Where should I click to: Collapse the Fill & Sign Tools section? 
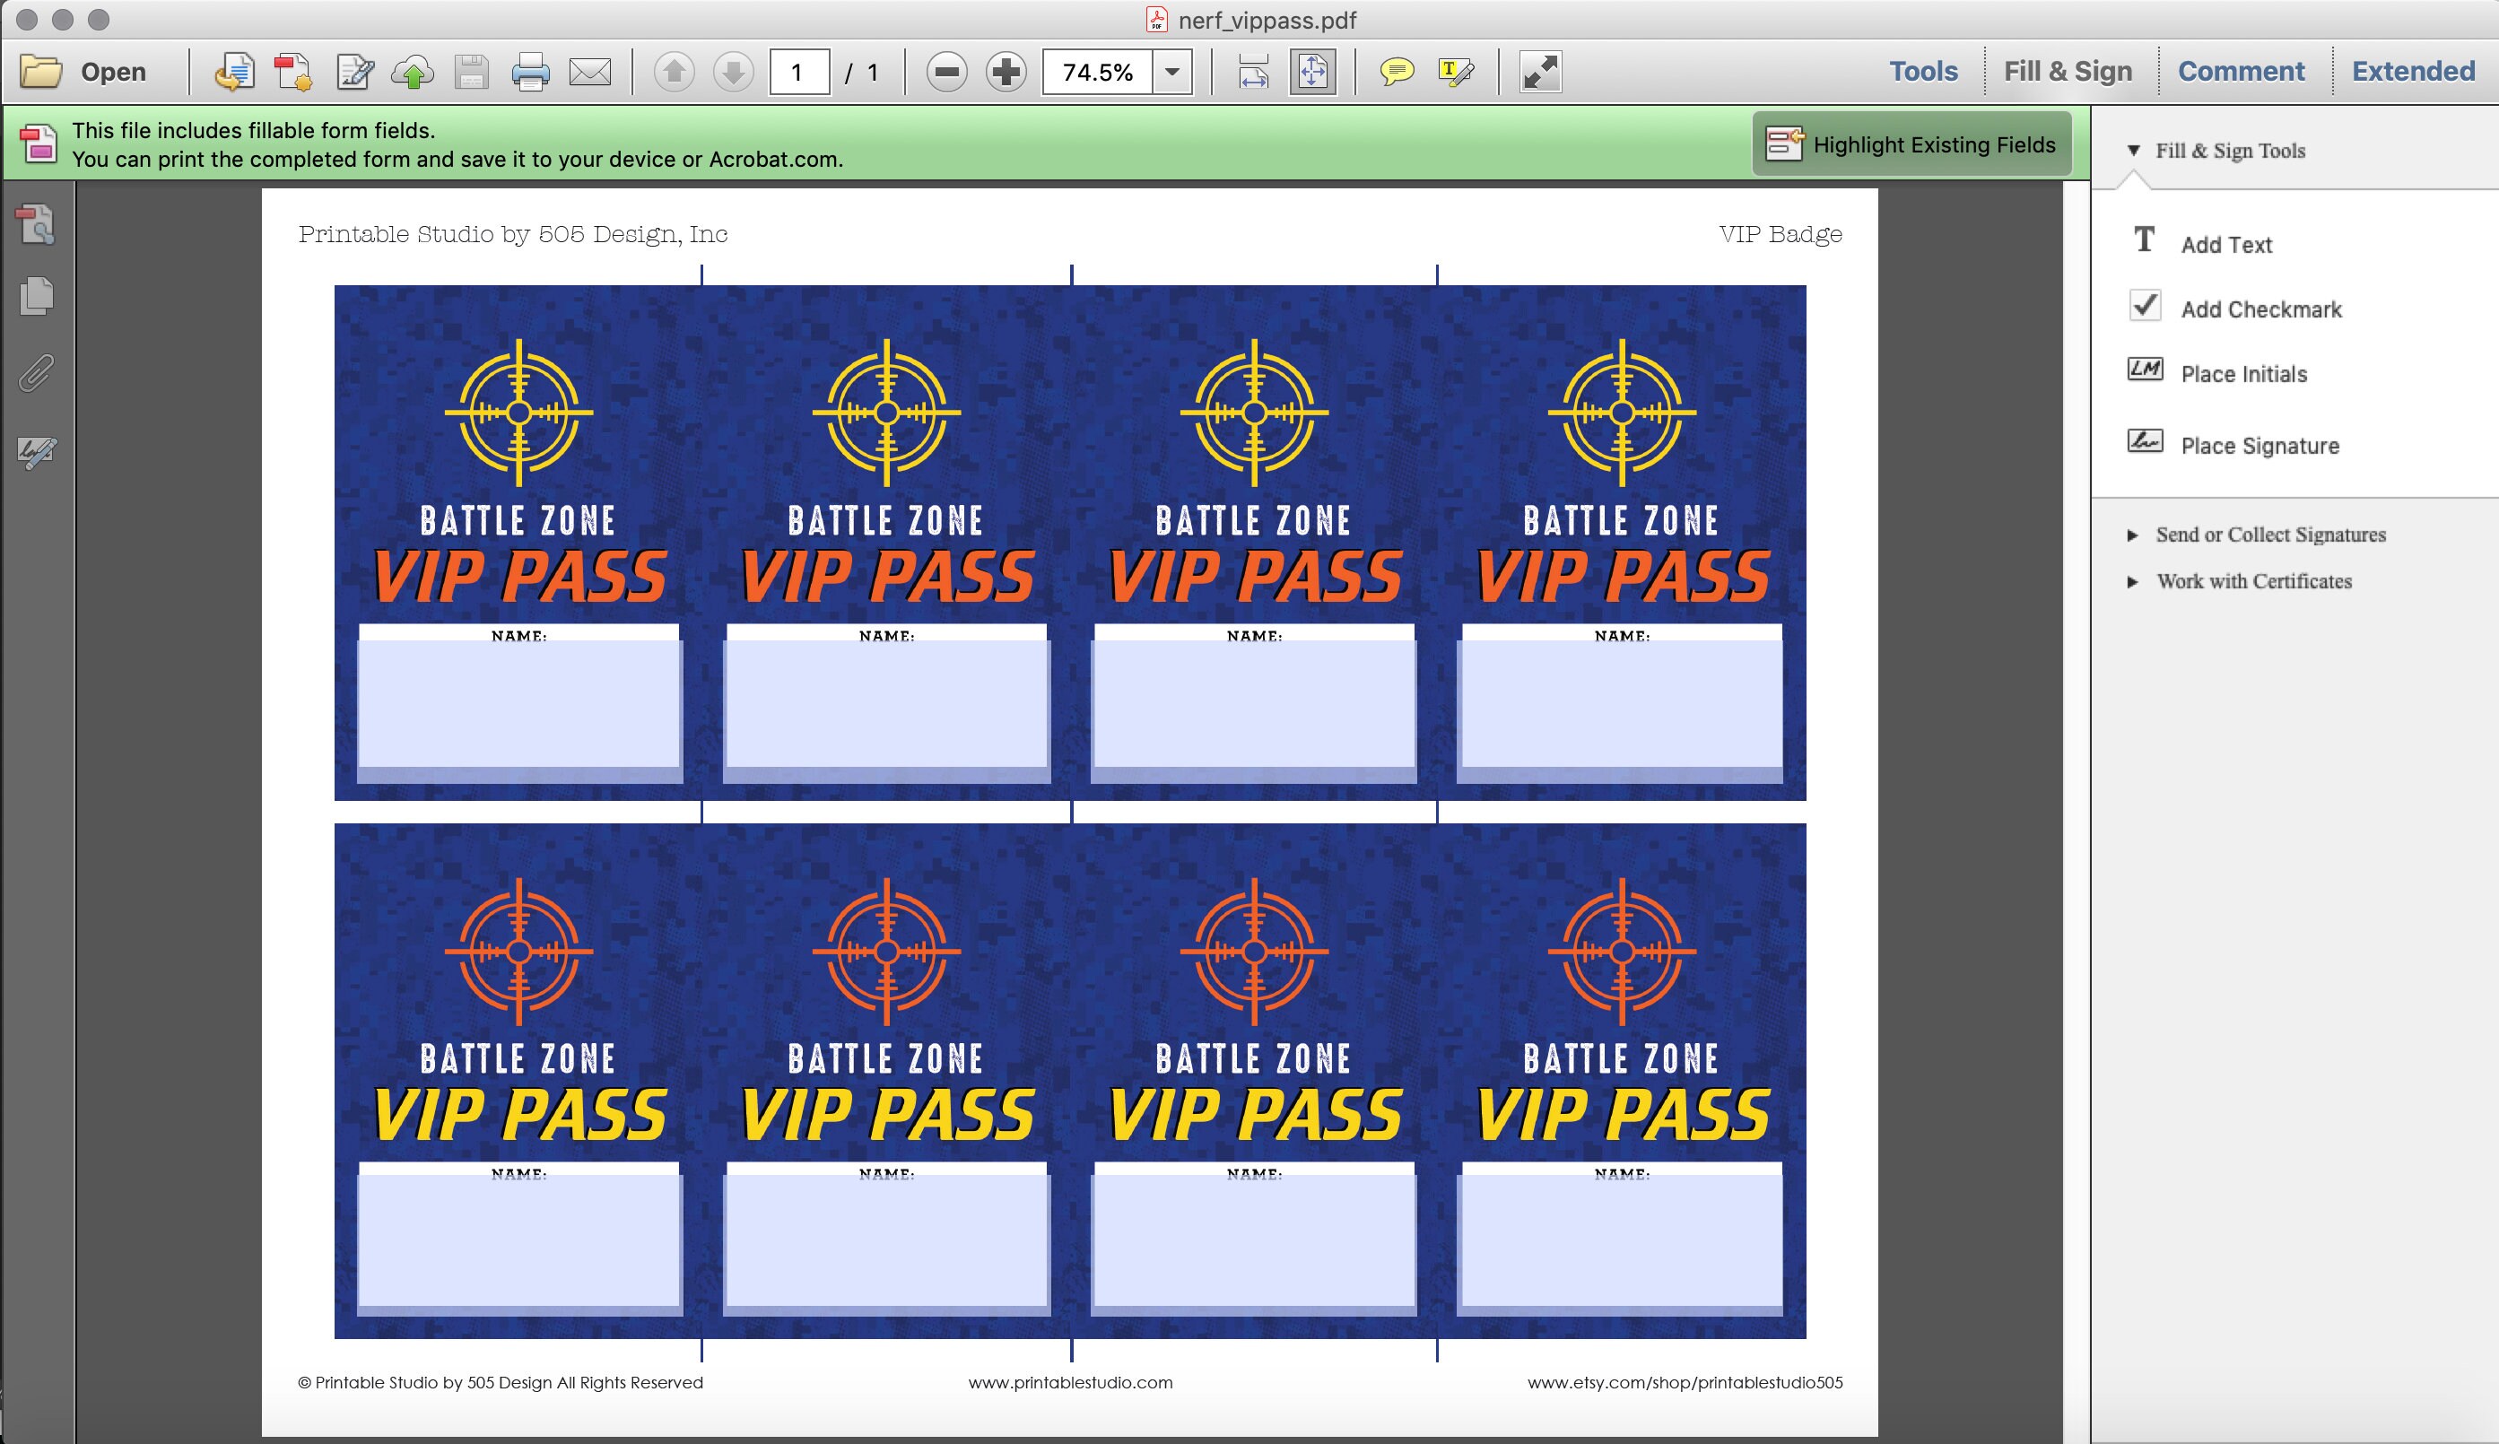(2133, 151)
